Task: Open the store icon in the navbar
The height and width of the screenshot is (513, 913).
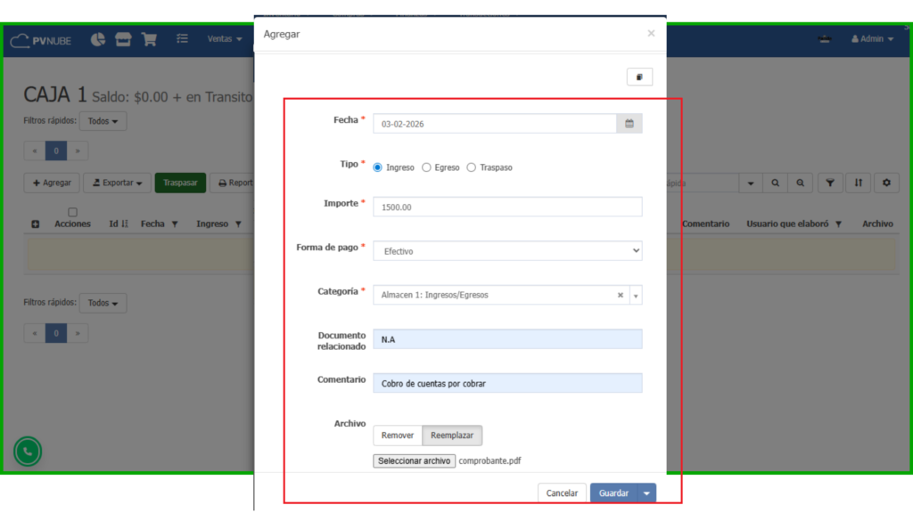Action: click(123, 39)
